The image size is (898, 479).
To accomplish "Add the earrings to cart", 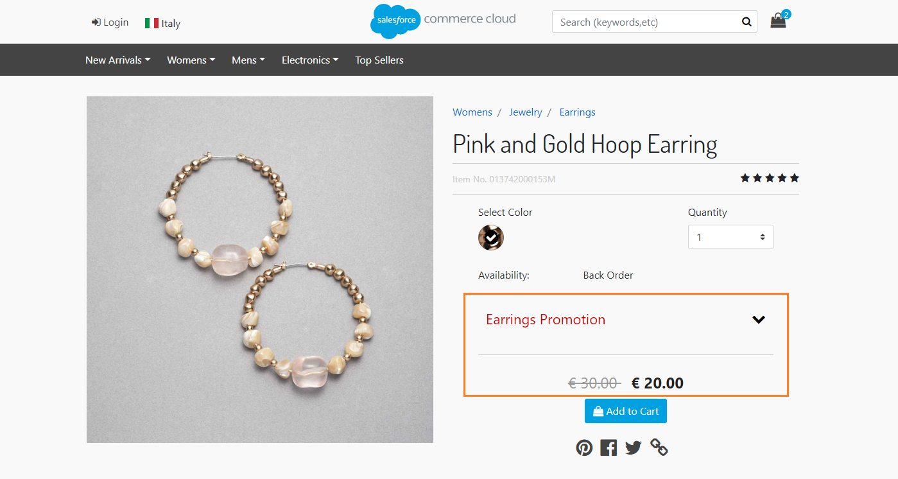I will (626, 412).
